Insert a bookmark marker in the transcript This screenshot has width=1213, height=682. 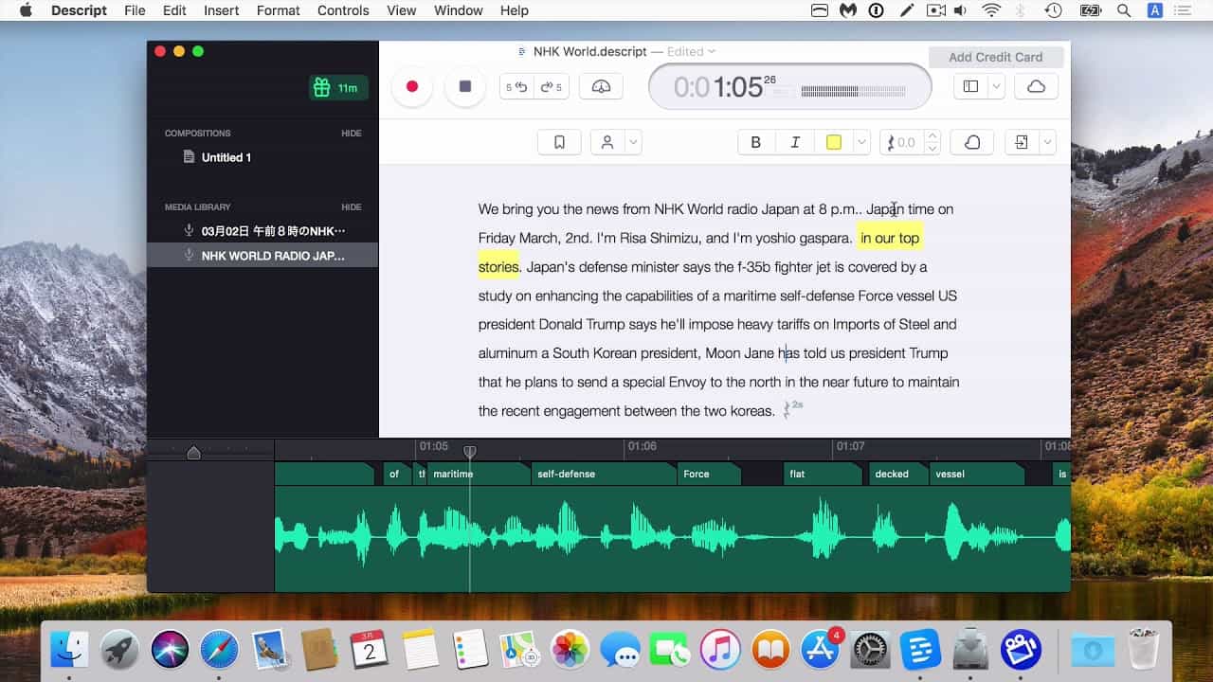click(x=559, y=141)
